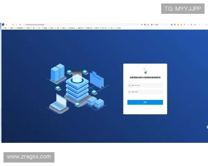Go back using the browser back arrow
The width and height of the screenshot is (208, 166).
[x=7, y=25]
